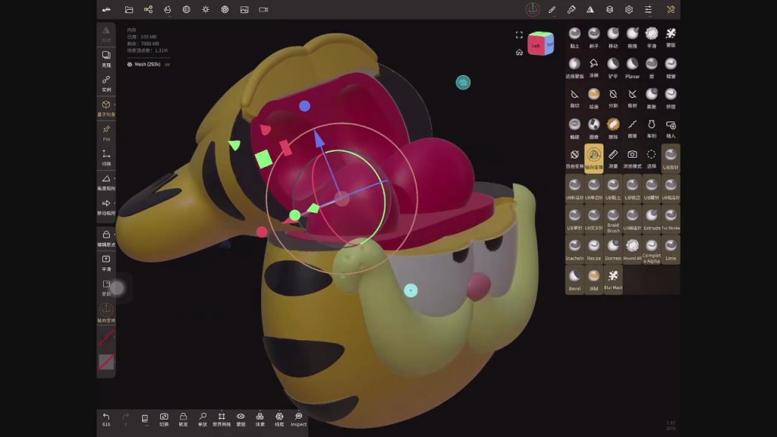
Task: Open the scene hierarchy menu
Action: tap(148, 9)
